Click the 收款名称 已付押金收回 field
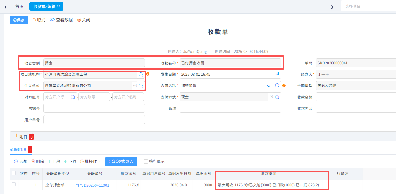 230,63
